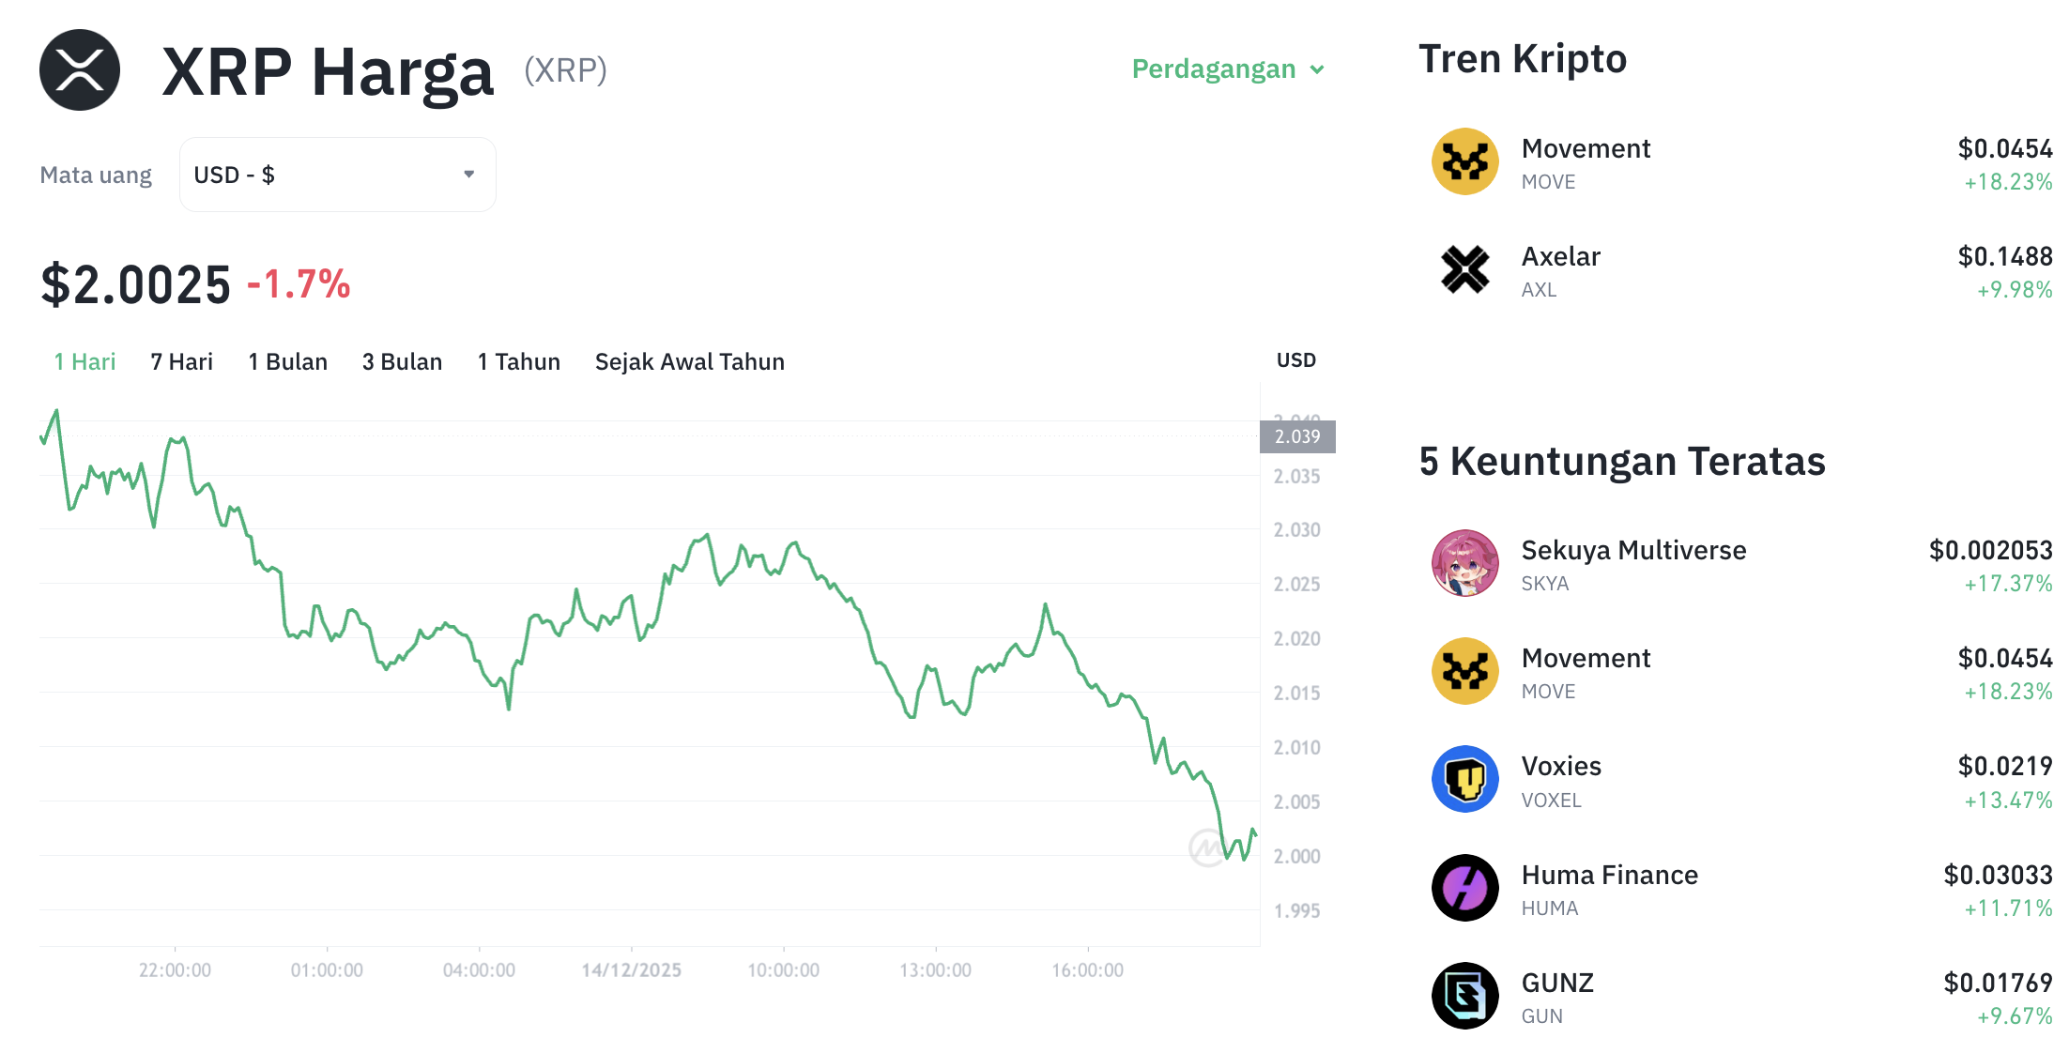Select the Movement MOVE coin icon

click(1464, 161)
